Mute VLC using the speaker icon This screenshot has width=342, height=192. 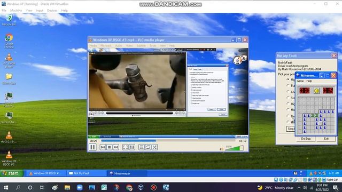click(221, 149)
